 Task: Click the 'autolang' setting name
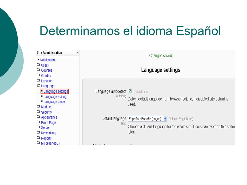coord(121,96)
